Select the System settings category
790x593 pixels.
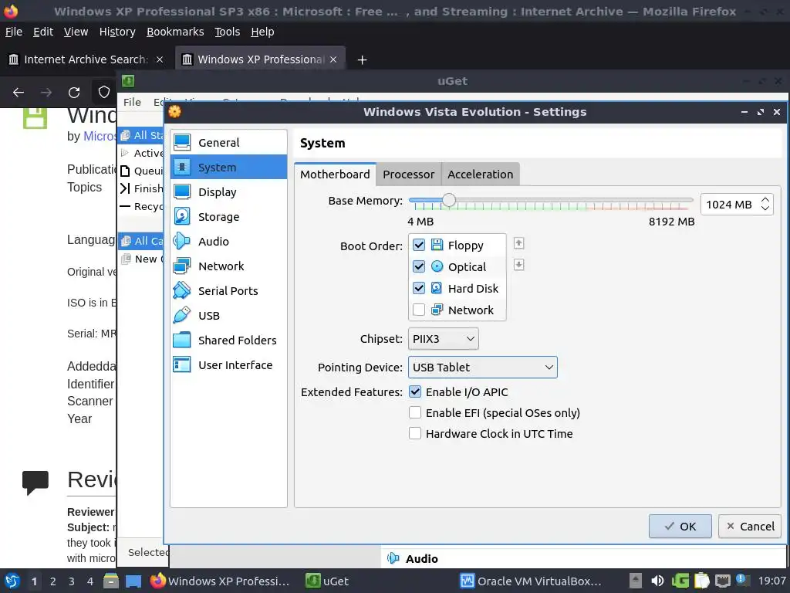[x=228, y=168]
